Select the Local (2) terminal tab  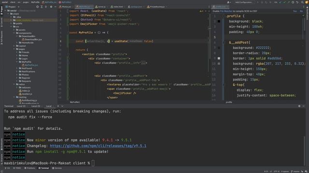pos(21,106)
